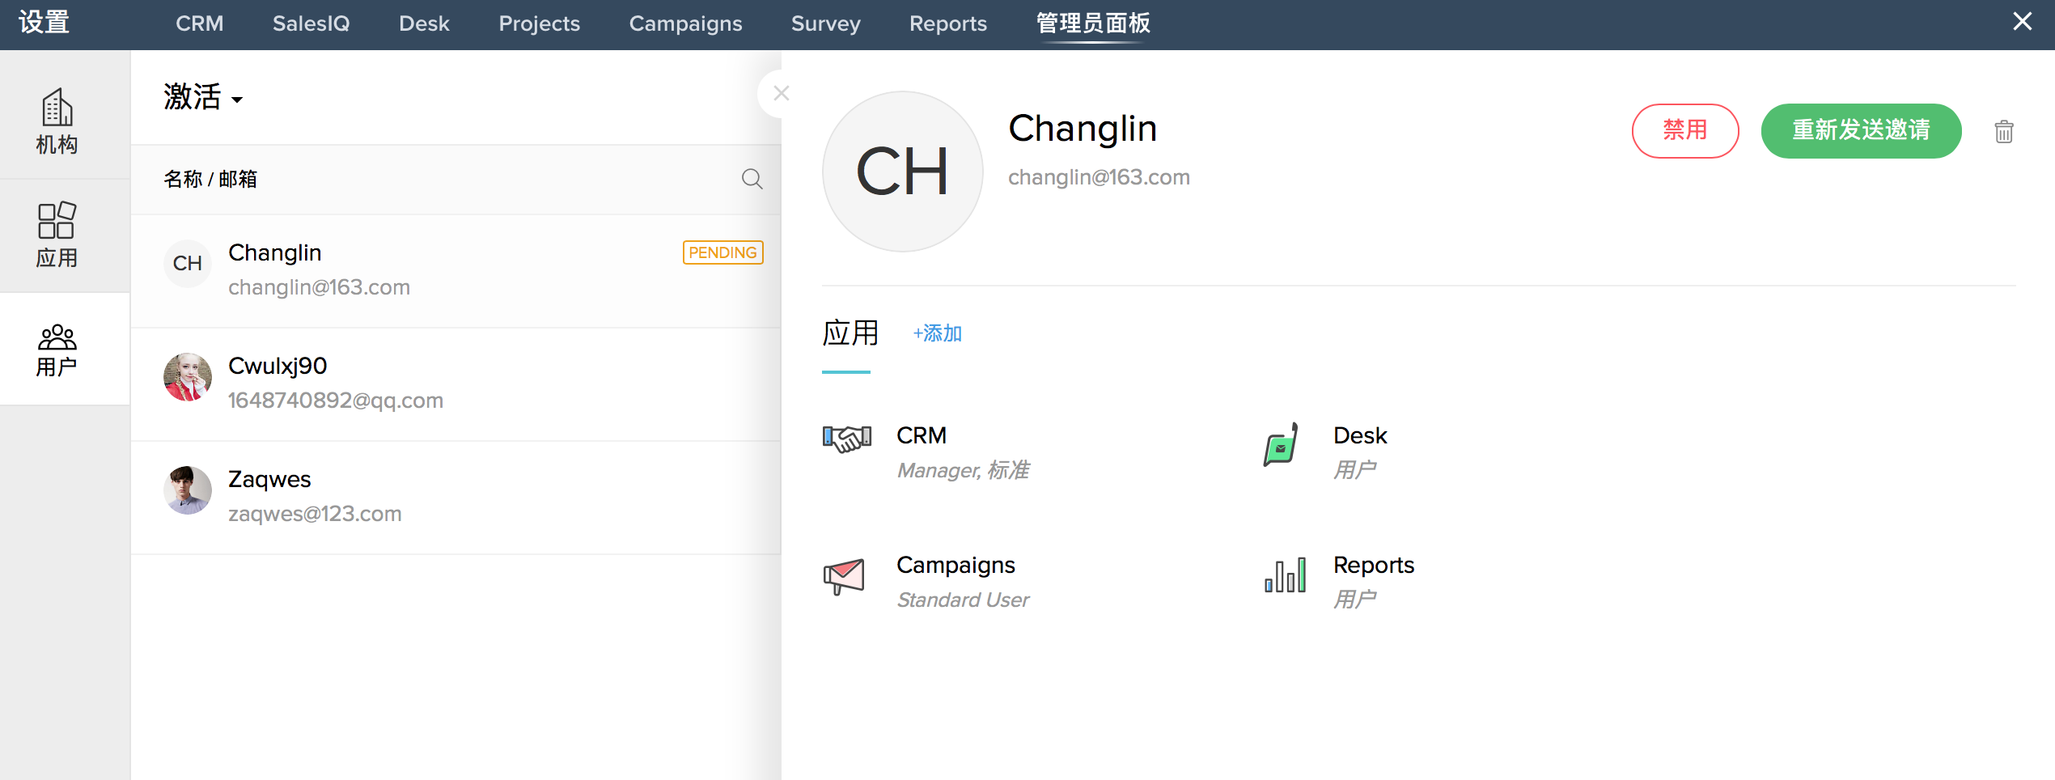Click the 重新发送邀请 resend invitation button
Image resolution: width=2055 pixels, height=780 pixels.
point(1860,130)
